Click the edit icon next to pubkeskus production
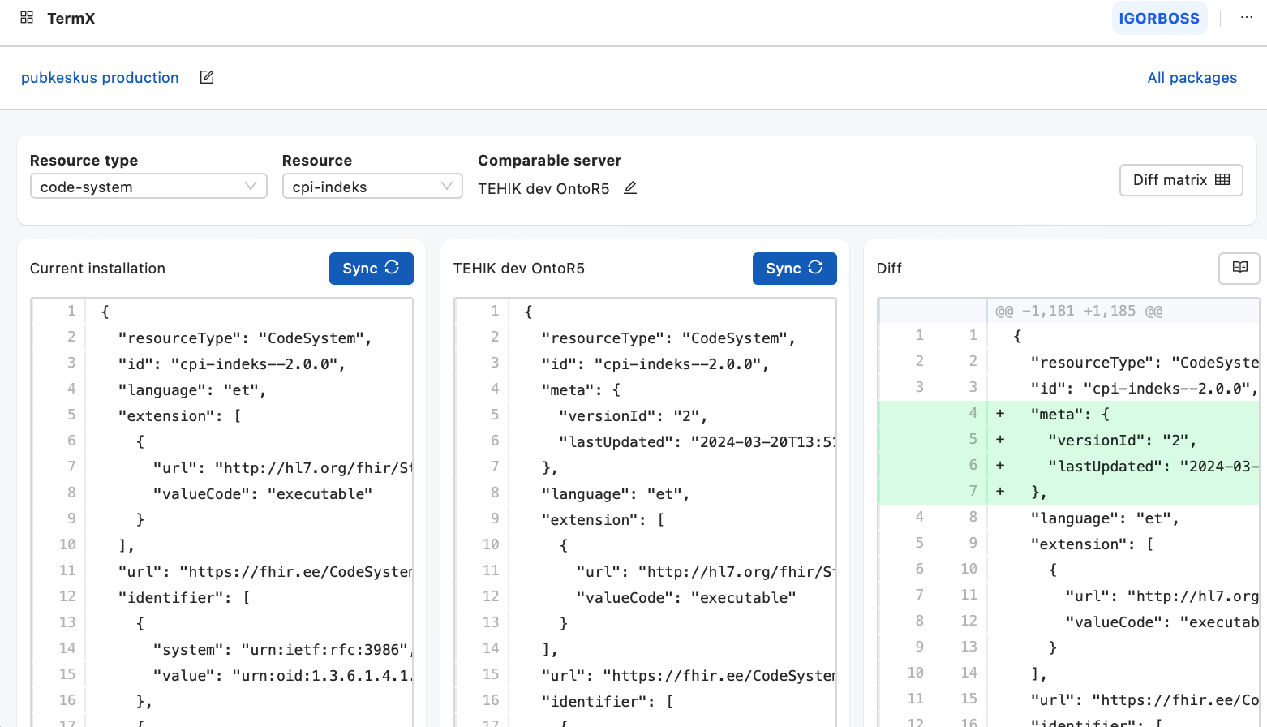 pos(207,77)
